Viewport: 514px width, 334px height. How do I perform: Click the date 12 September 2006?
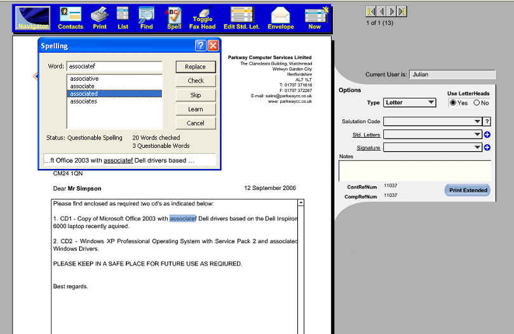click(270, 188)
